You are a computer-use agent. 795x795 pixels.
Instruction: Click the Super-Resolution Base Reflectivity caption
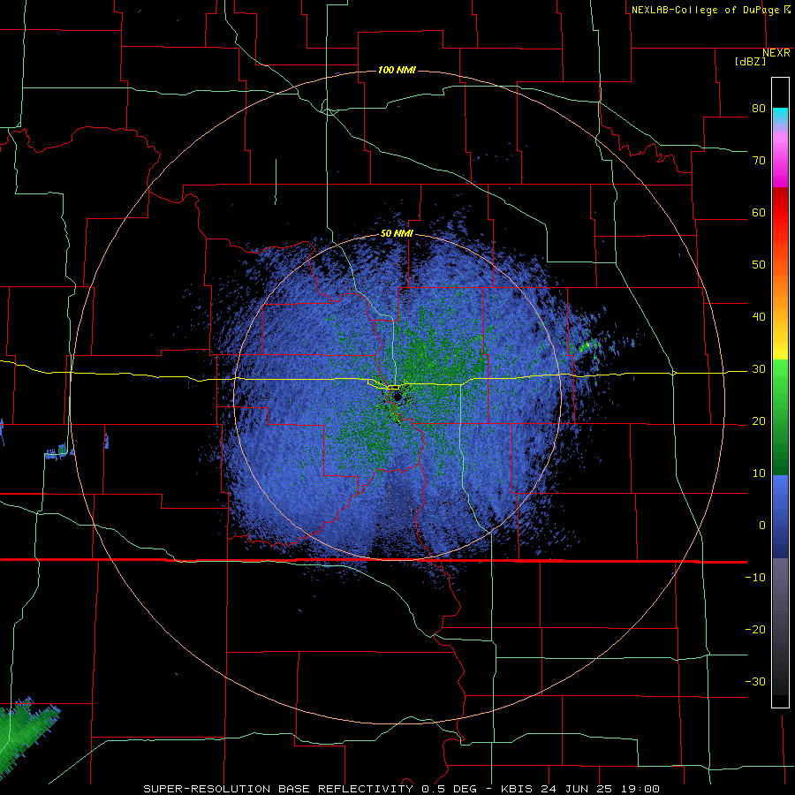(x=402, y=789)
